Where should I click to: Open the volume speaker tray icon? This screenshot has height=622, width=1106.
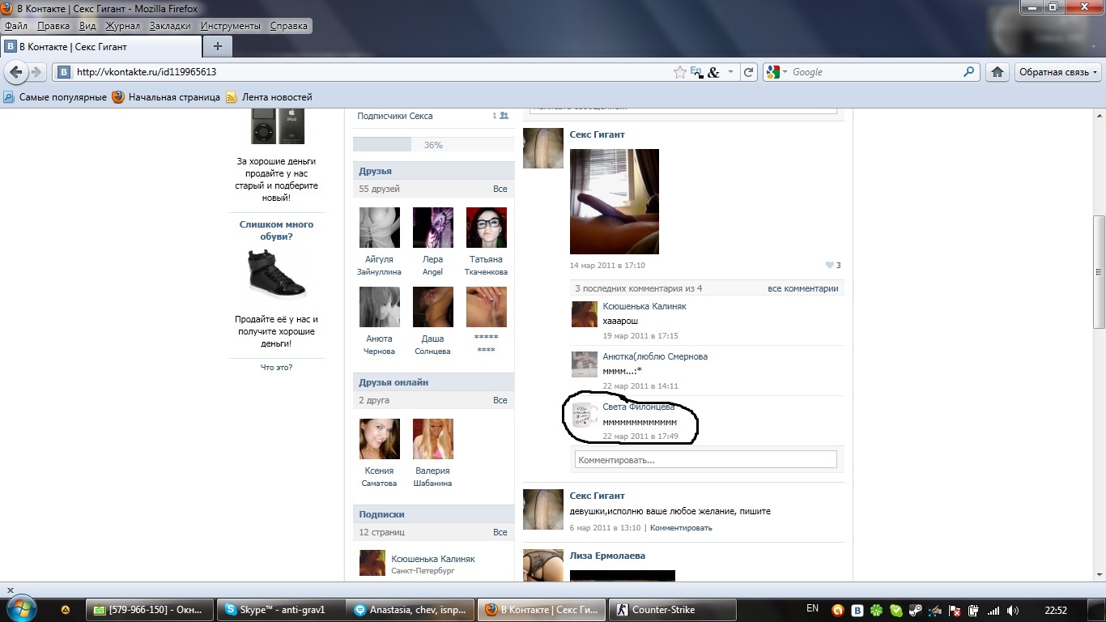(x=1011, y=610)
